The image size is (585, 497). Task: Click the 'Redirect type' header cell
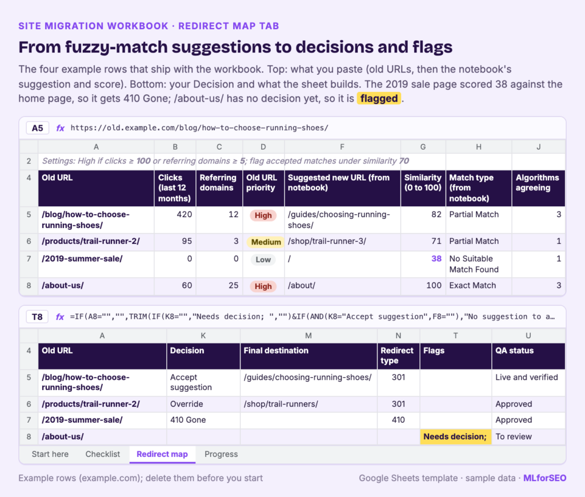tap(398, 356)
